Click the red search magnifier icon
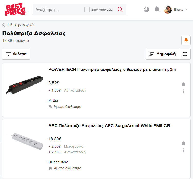This screenshot has height=179, width=193. [120, 10]
